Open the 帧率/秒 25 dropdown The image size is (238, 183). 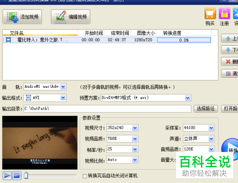[135, 149]
